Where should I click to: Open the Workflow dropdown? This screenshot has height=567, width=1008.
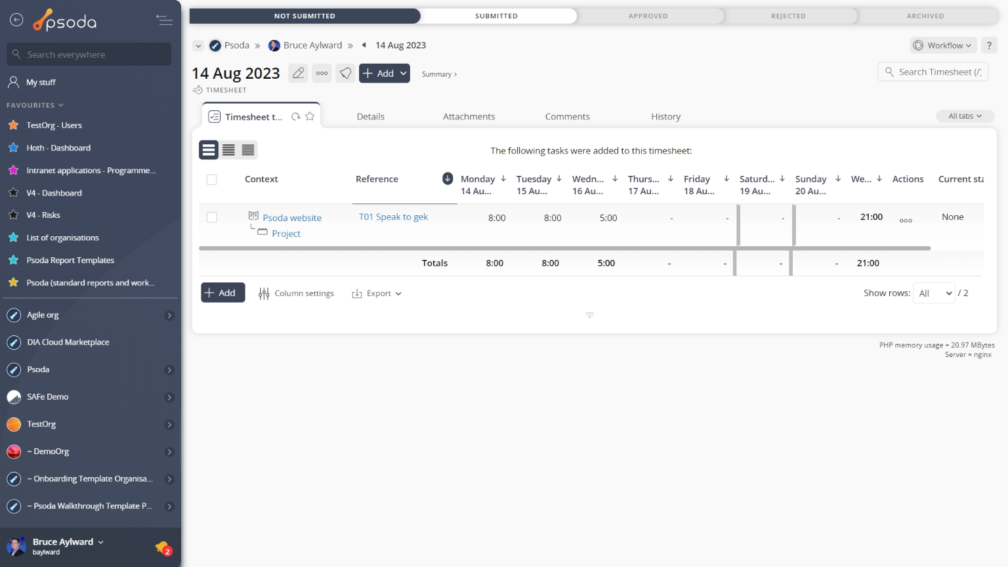943,45
